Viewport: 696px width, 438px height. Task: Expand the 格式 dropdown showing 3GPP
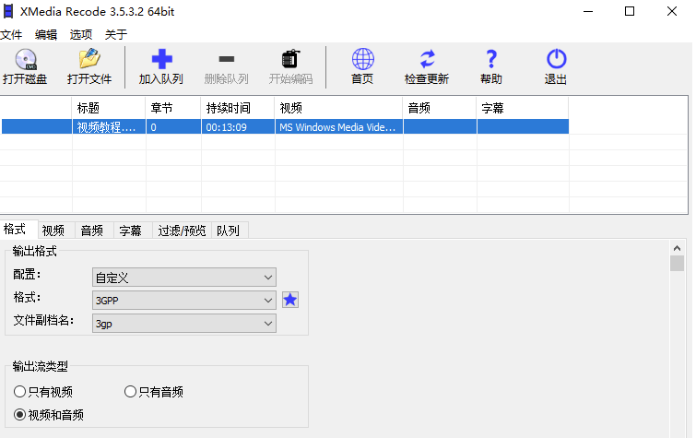(184, 301)
